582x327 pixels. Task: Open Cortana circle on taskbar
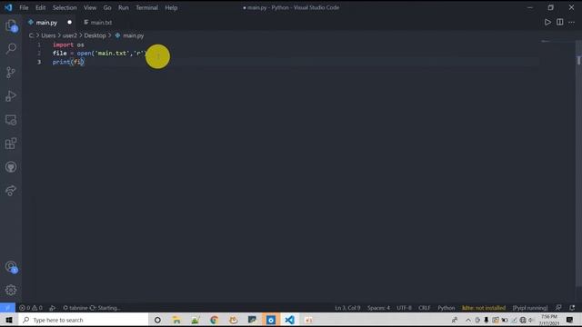click(157, 320)
